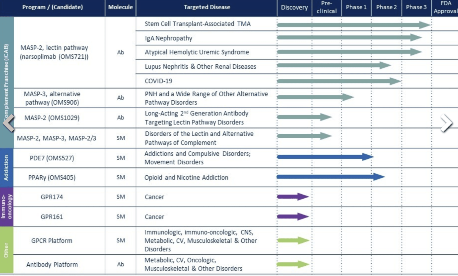Click the 'Phase 3' stage header
This screenshot has height=276, width=458.
tap(416, 7)
